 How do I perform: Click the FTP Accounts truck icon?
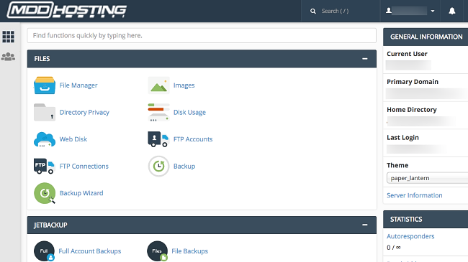(159, 139)
